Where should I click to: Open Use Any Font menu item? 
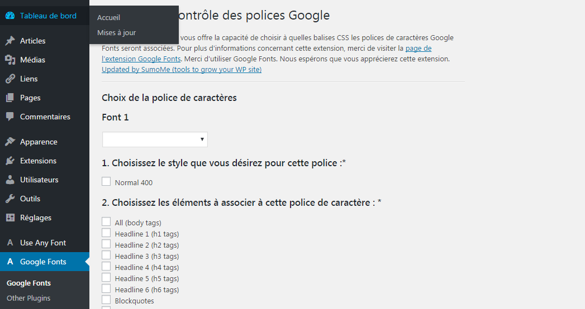tap(43, 243)
